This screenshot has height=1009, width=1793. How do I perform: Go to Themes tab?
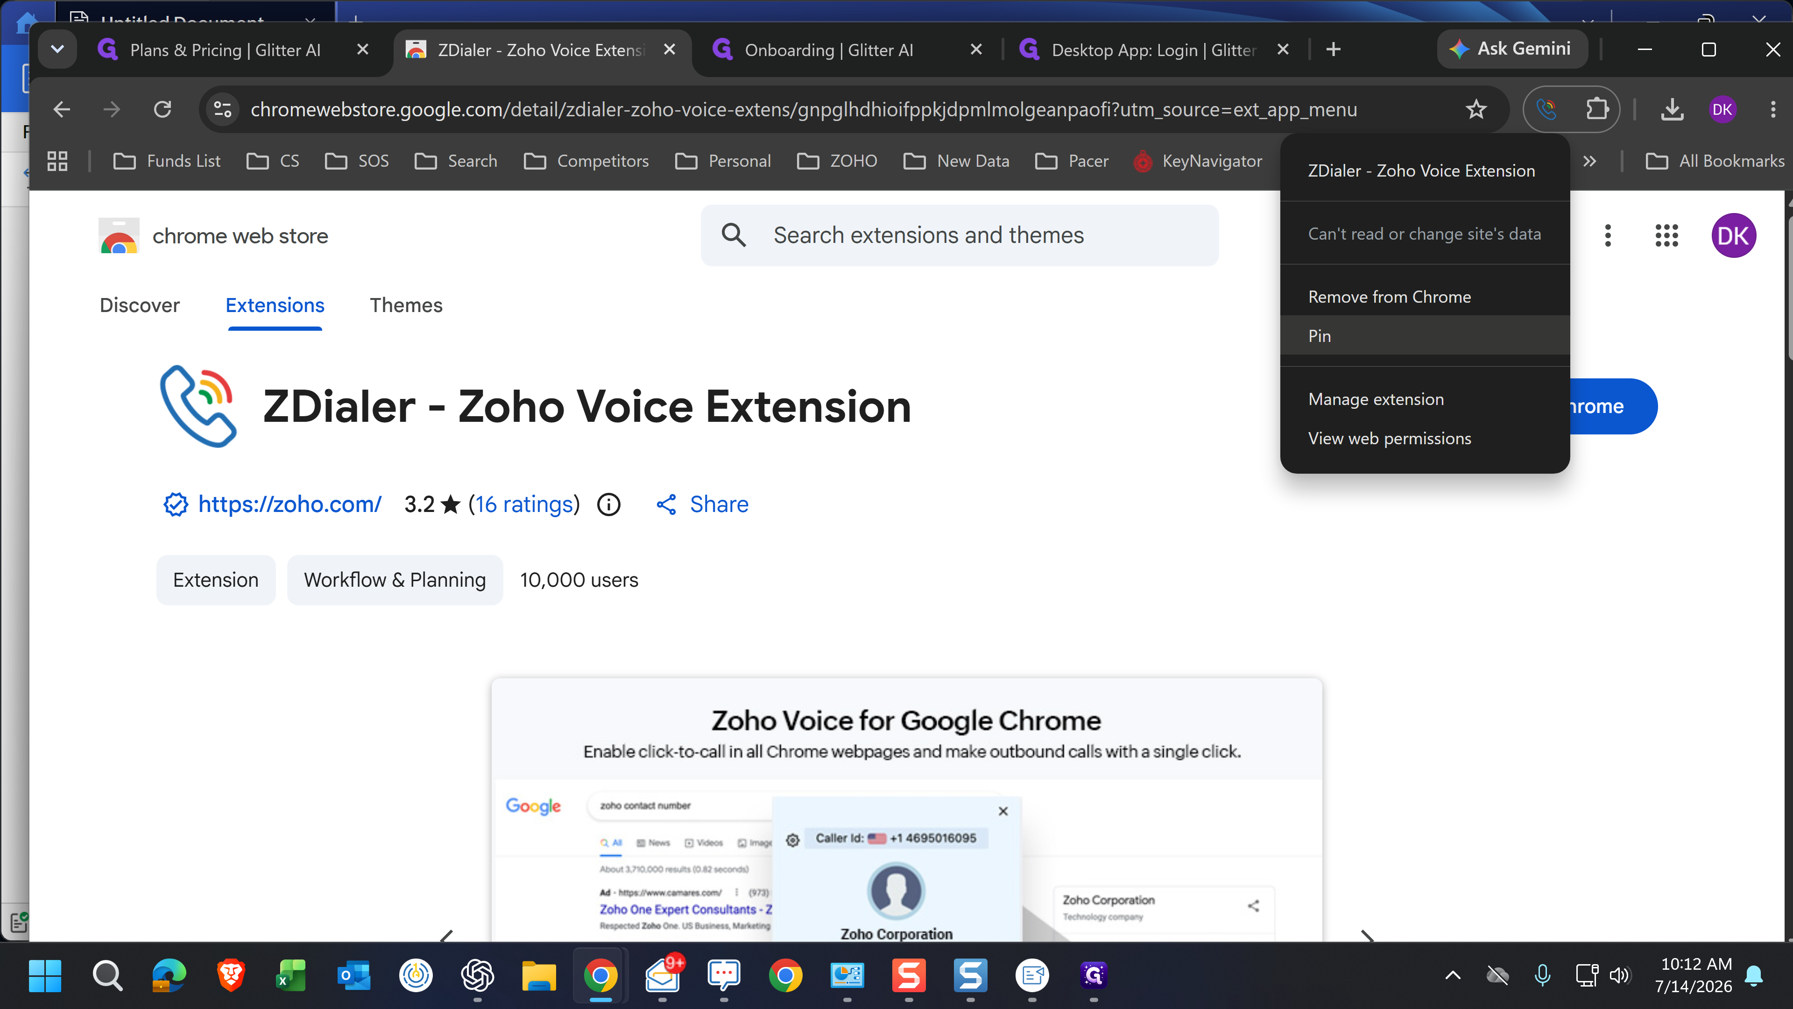[406, 305]
